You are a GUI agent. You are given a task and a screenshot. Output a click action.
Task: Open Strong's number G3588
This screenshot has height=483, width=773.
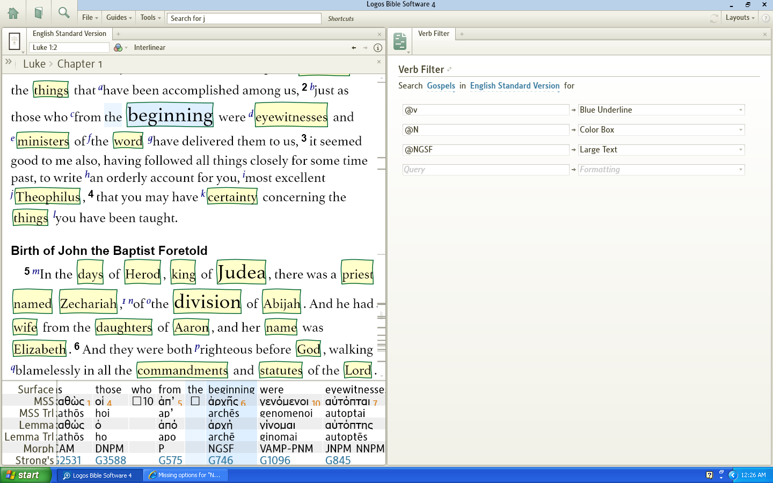coord(111,460)
